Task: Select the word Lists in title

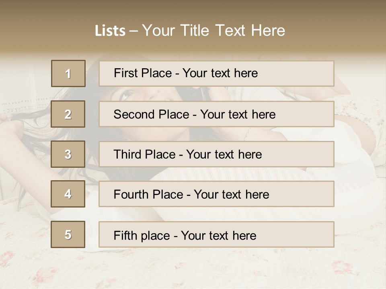Action: click(110, 31)
